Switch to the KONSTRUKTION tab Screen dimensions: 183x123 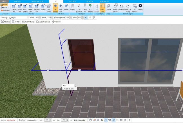(x=37, y=1)
